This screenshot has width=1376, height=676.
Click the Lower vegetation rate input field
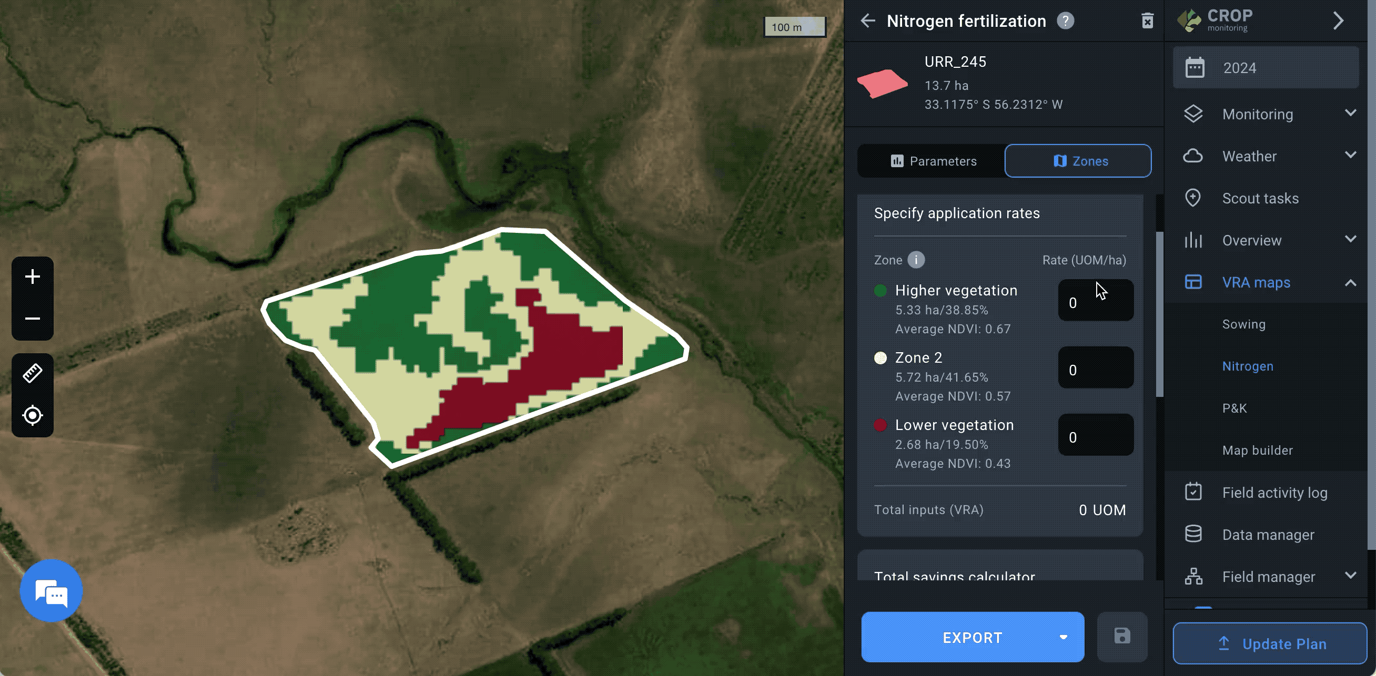(x=1095, y=436)
